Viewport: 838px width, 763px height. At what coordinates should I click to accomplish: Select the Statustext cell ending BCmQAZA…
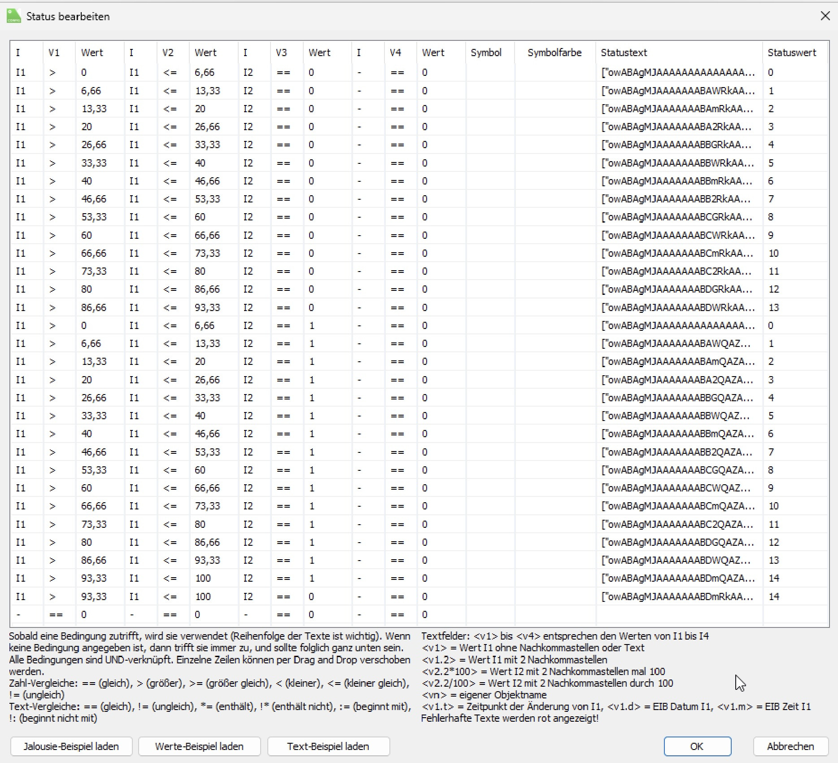click(x=679, y=506)
